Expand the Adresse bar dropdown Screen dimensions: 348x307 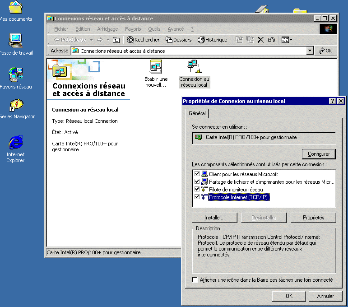[310, 51]
